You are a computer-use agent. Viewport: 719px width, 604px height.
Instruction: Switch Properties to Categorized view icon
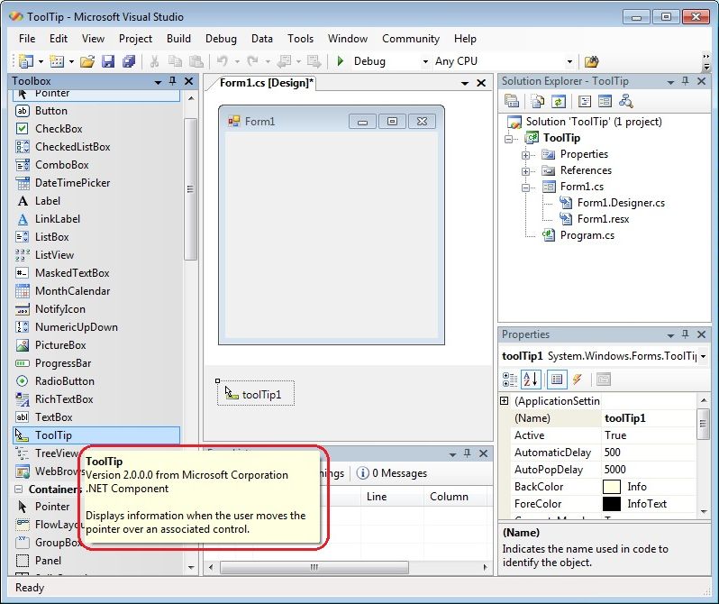pos(509,380)
